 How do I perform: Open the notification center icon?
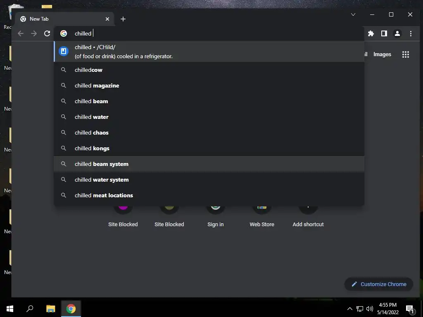click(410, 309)
